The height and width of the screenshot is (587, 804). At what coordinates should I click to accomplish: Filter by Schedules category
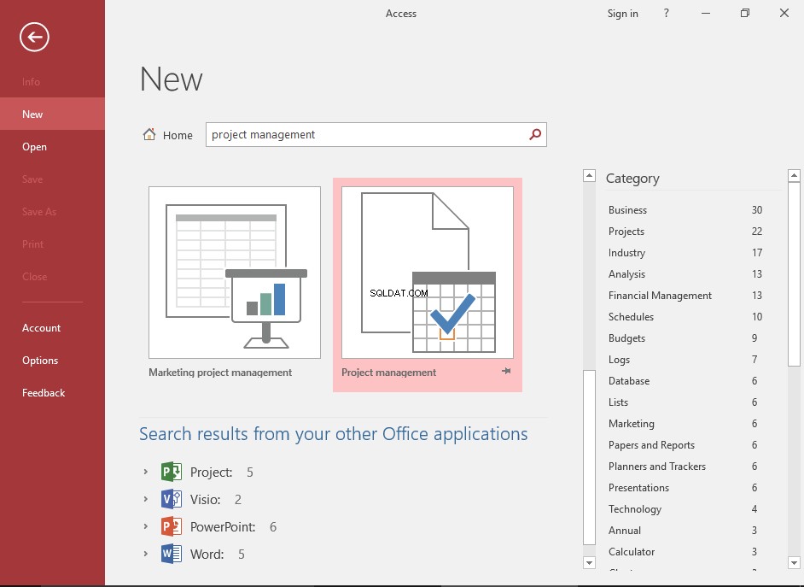[685, 317]
